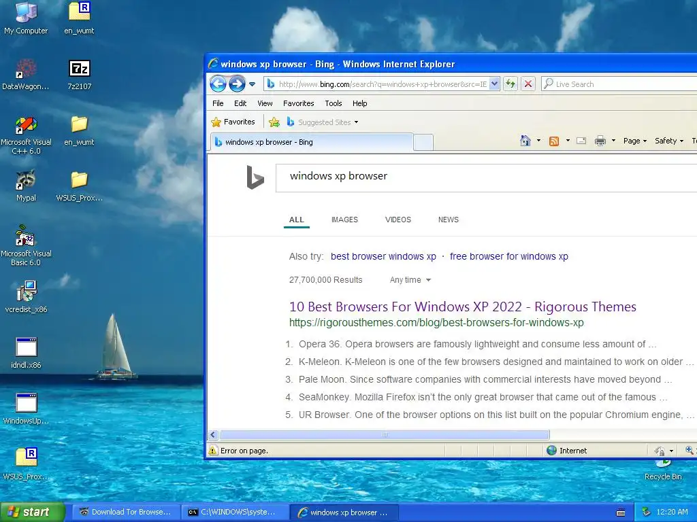Click the RSS Feeds icon

[554, 141]
